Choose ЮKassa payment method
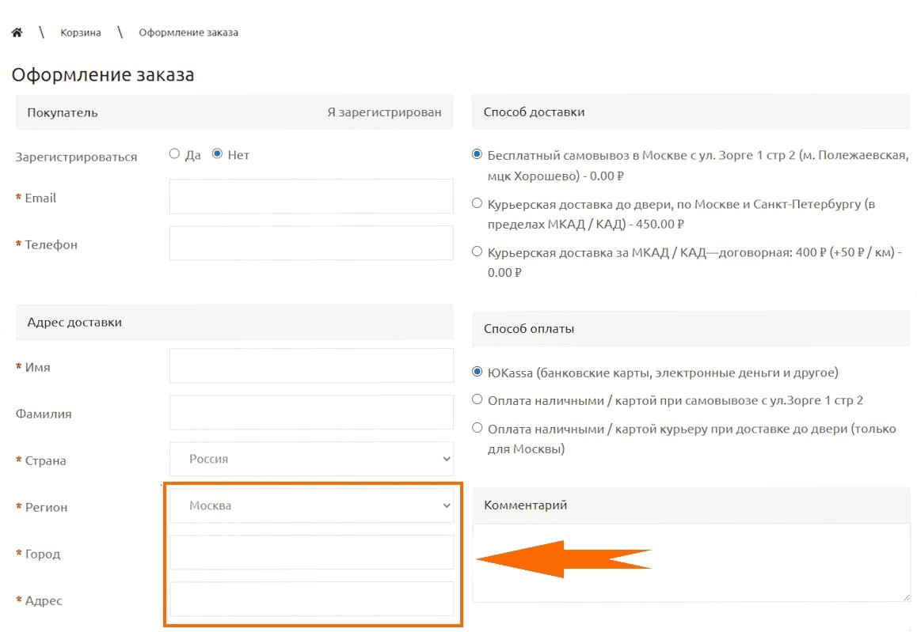 pyautogui.click(x=477, y=371)
